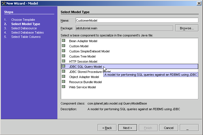203x135 pixels.
Task: Click the Custom Tree Model icon
Action: [63, 56]
